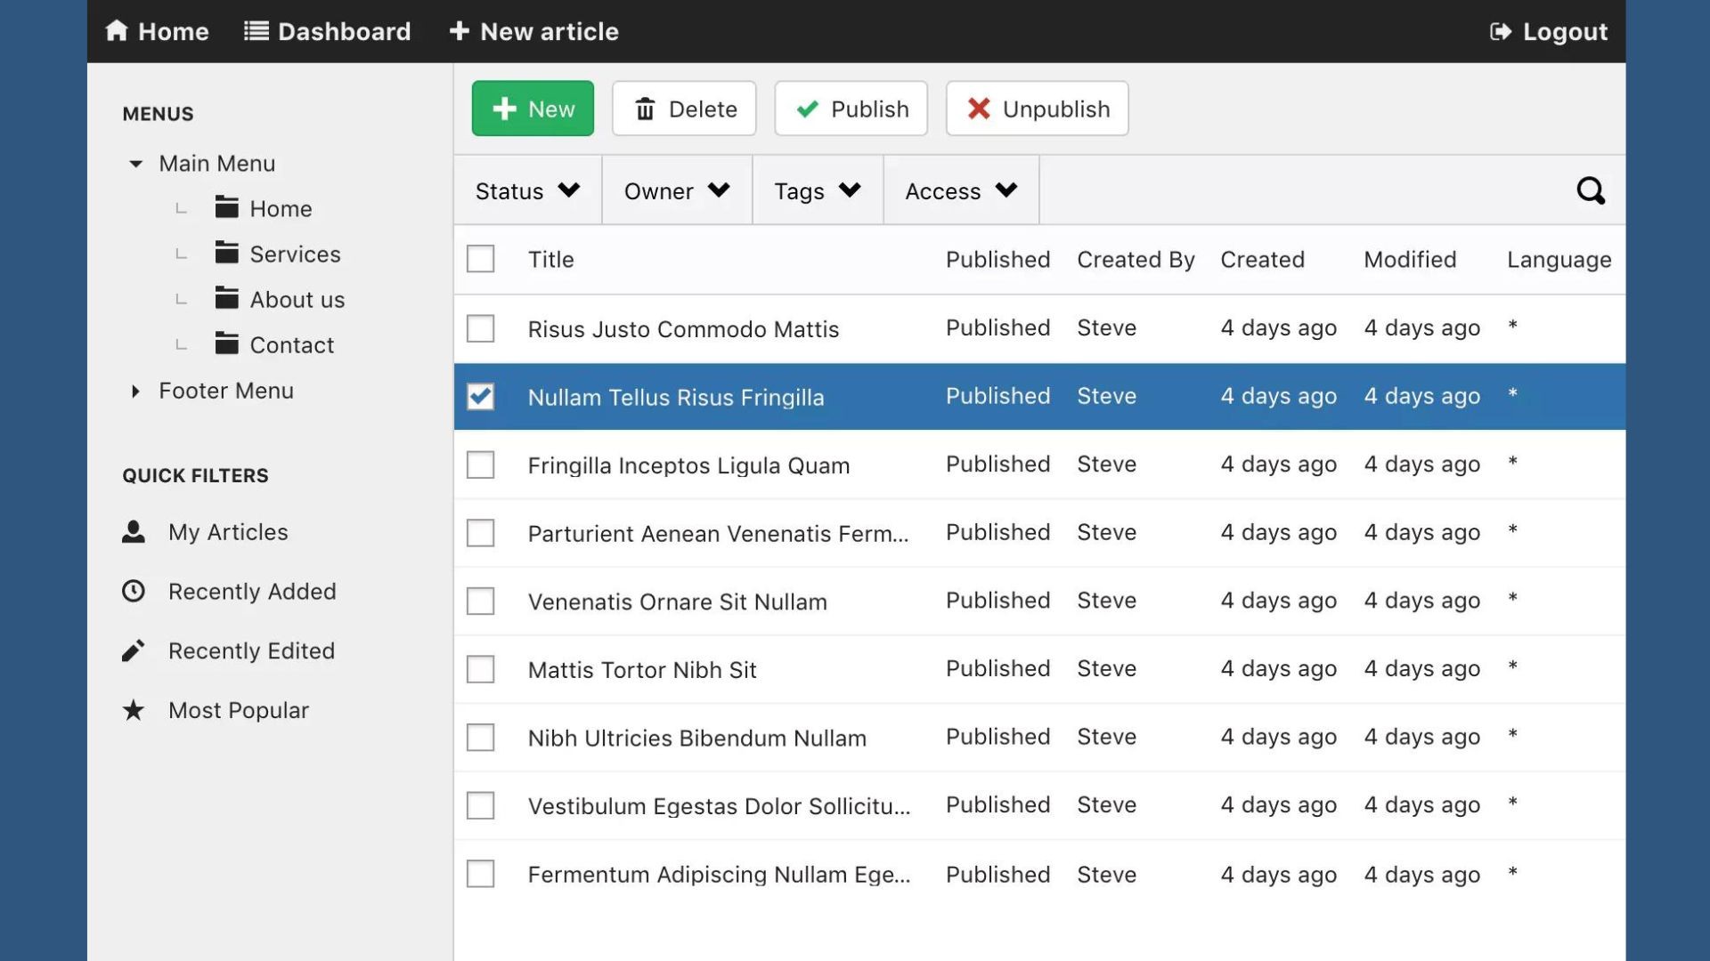Click the Publish button
Screen dimensions: 1710x961
(x=851, y=109)
